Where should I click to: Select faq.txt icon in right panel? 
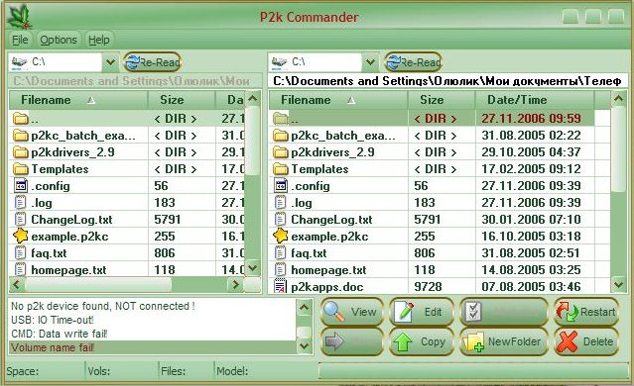pyautogui.click(x=280, y=253)
